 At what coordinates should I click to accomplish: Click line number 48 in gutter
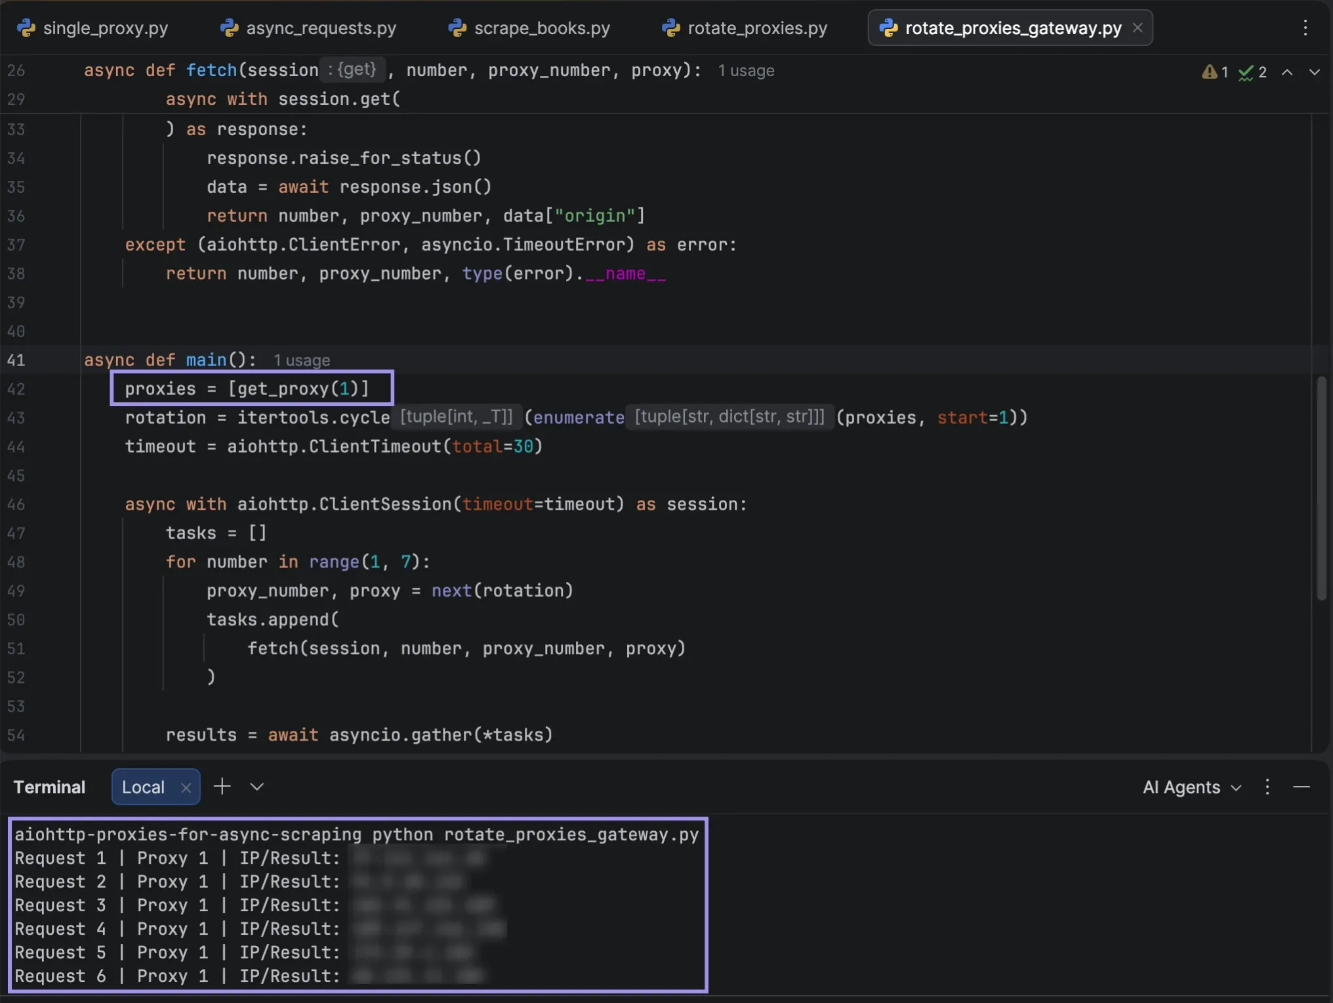pyautogui.click(x=16, y=562)
